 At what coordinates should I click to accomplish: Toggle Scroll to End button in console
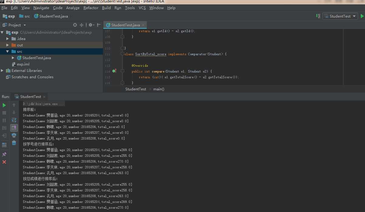[14, 128]
